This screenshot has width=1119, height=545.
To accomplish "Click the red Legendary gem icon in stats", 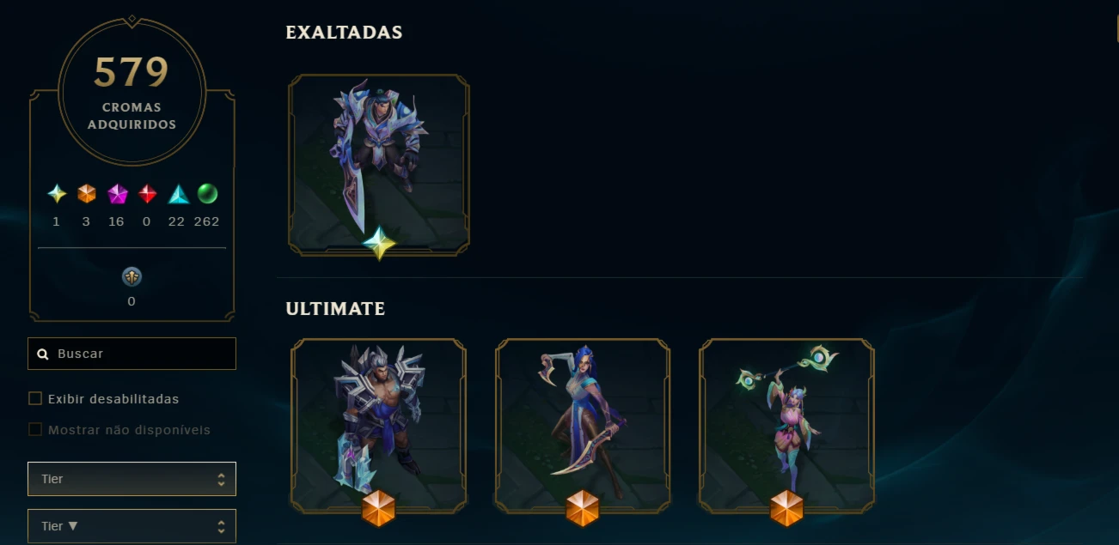I will [x=148, y=194].
